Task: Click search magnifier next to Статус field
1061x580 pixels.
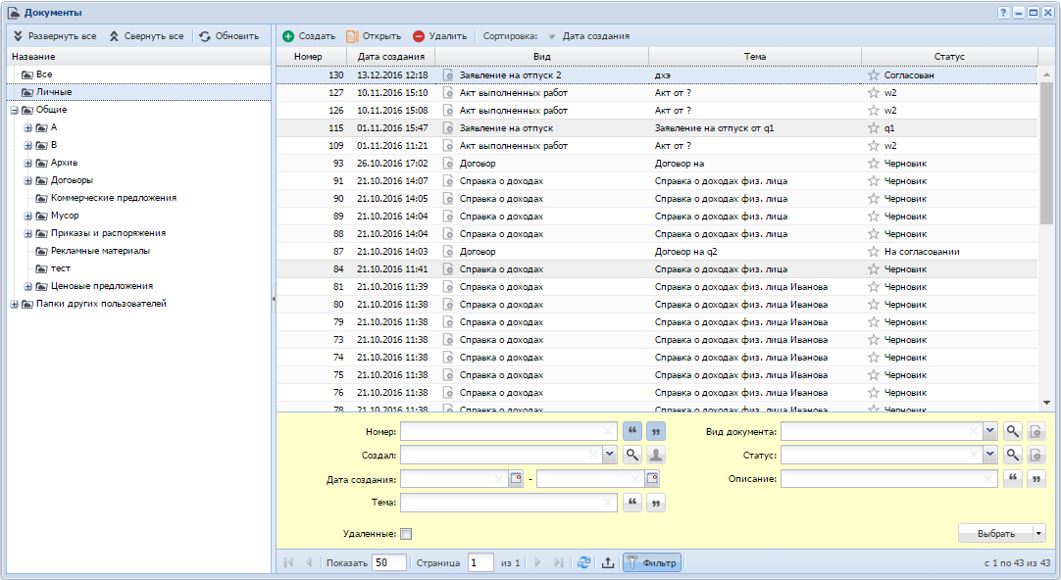Action: (x=1012, y=455)
